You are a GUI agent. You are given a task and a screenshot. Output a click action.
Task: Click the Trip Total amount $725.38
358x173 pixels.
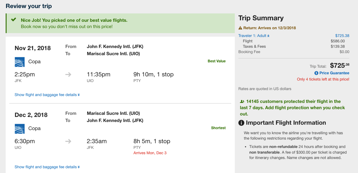[340, 66]
